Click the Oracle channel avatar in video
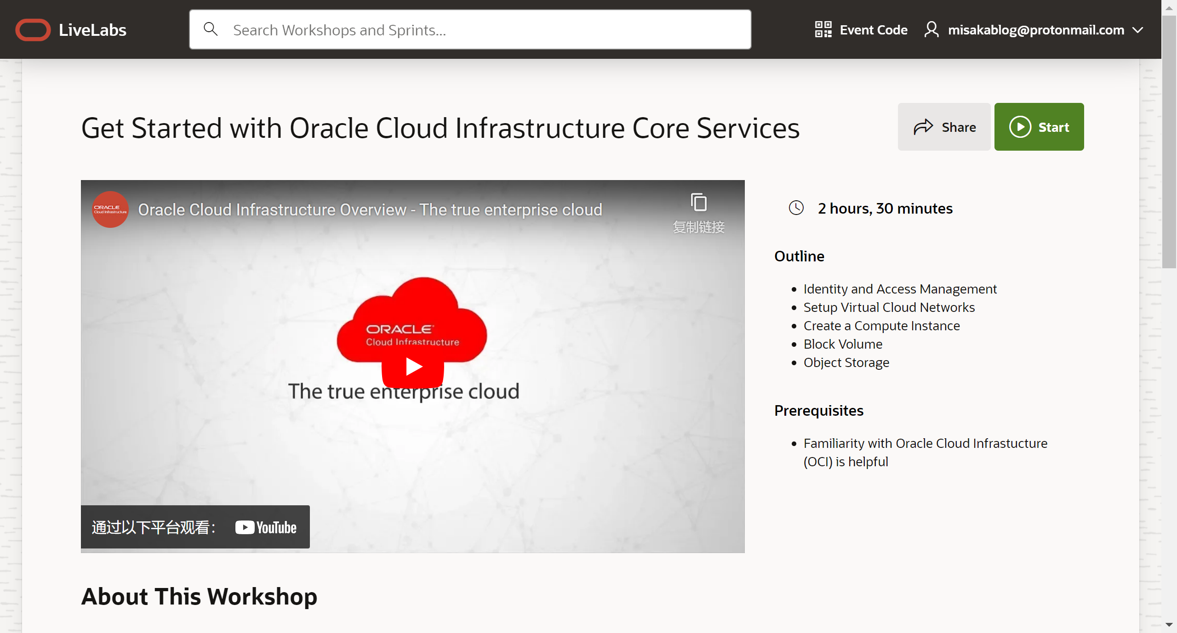The image size is (1177, 633). coord(110,209)
